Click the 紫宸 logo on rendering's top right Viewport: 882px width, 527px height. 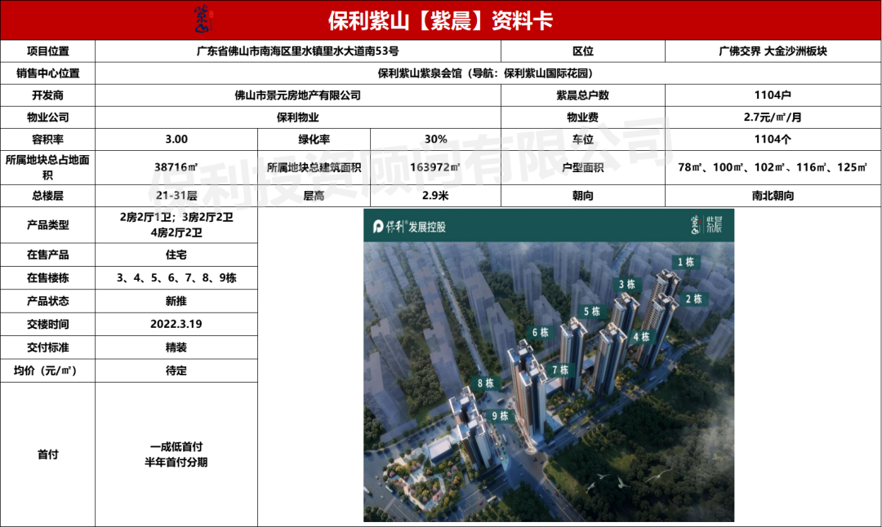click(707, 225)
